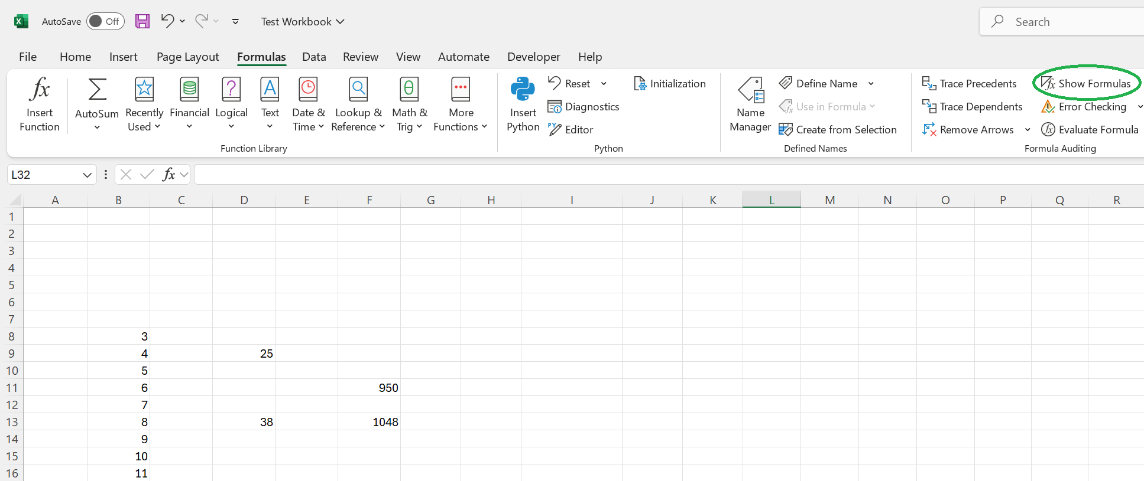The width and height of the screenshot is (1144, 481).
Task: Expand the formula bar function dropdown
Action: (184, 175)
